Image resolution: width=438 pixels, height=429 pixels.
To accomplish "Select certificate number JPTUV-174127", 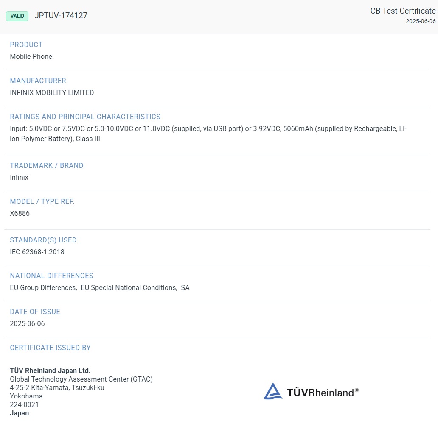I will coord(61,15).
